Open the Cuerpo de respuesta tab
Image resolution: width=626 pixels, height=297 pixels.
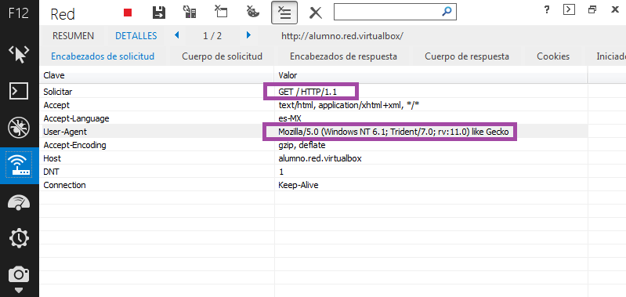(x=467, y=56)
